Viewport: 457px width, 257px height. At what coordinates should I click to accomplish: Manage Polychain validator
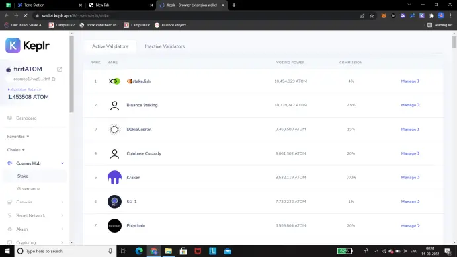pos(410,225)
